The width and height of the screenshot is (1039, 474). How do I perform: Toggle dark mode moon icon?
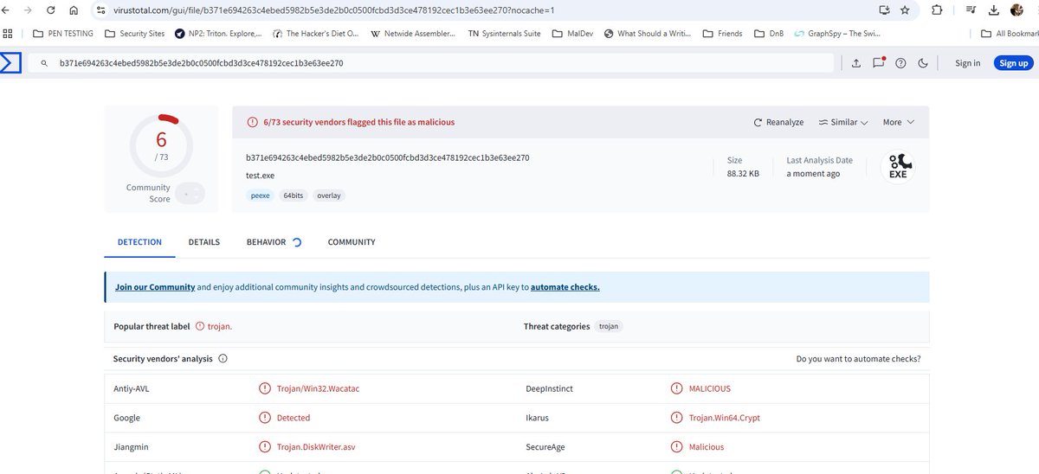(x=923, y=63)
